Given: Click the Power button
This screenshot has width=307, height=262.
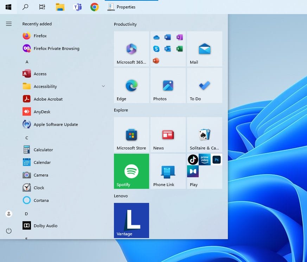Looking at the screenshot, I should 8,231.
